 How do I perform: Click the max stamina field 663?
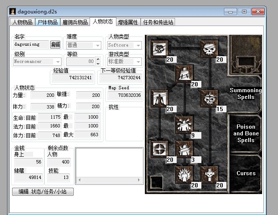tap(87, 135)
